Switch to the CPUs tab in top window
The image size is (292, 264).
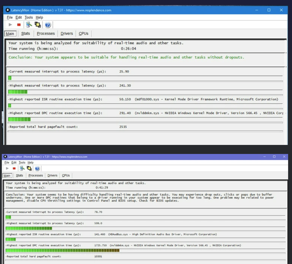tap(83, 33)
